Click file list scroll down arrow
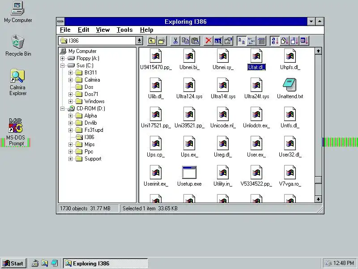 318,199
